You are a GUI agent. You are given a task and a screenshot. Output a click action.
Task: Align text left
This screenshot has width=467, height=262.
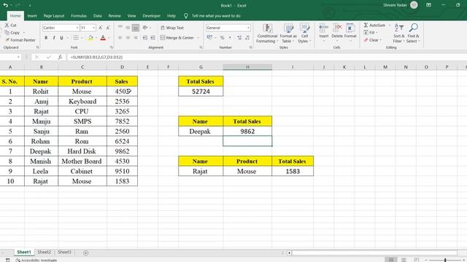tap(120, 38)
